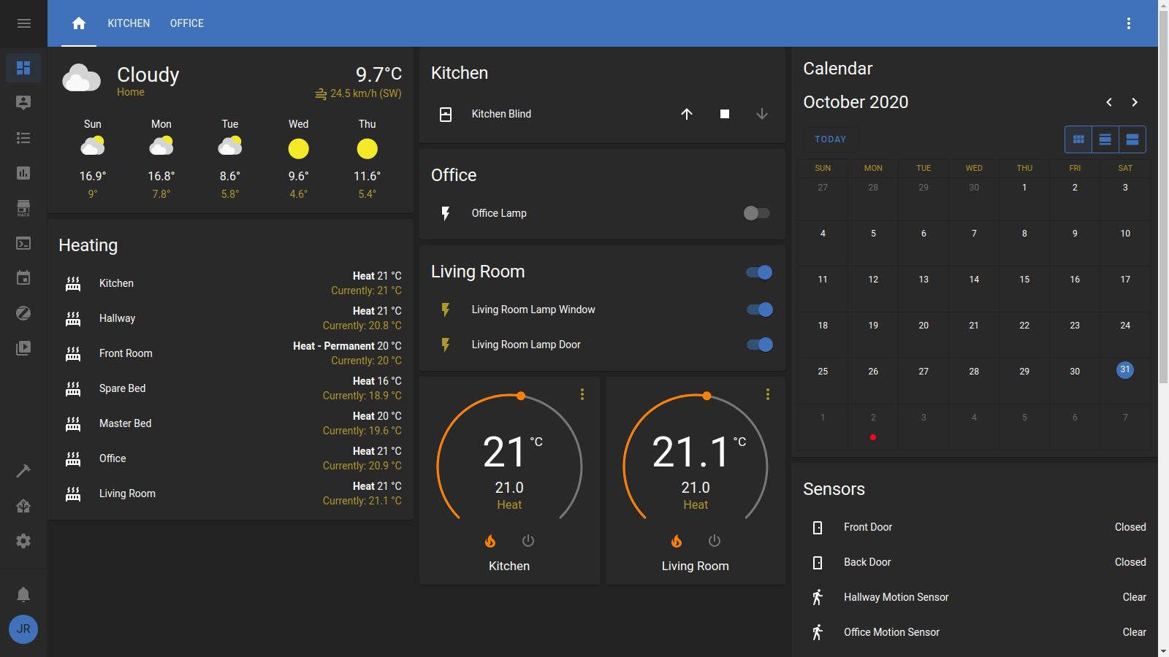
Task: Switch to the Office tab
Action: point(187,23)
